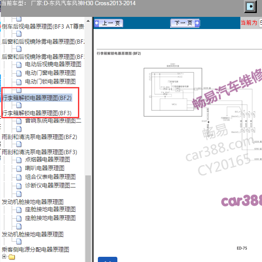Select 行李箱解锁电器原理图(BF3) entry

(37, 113)
